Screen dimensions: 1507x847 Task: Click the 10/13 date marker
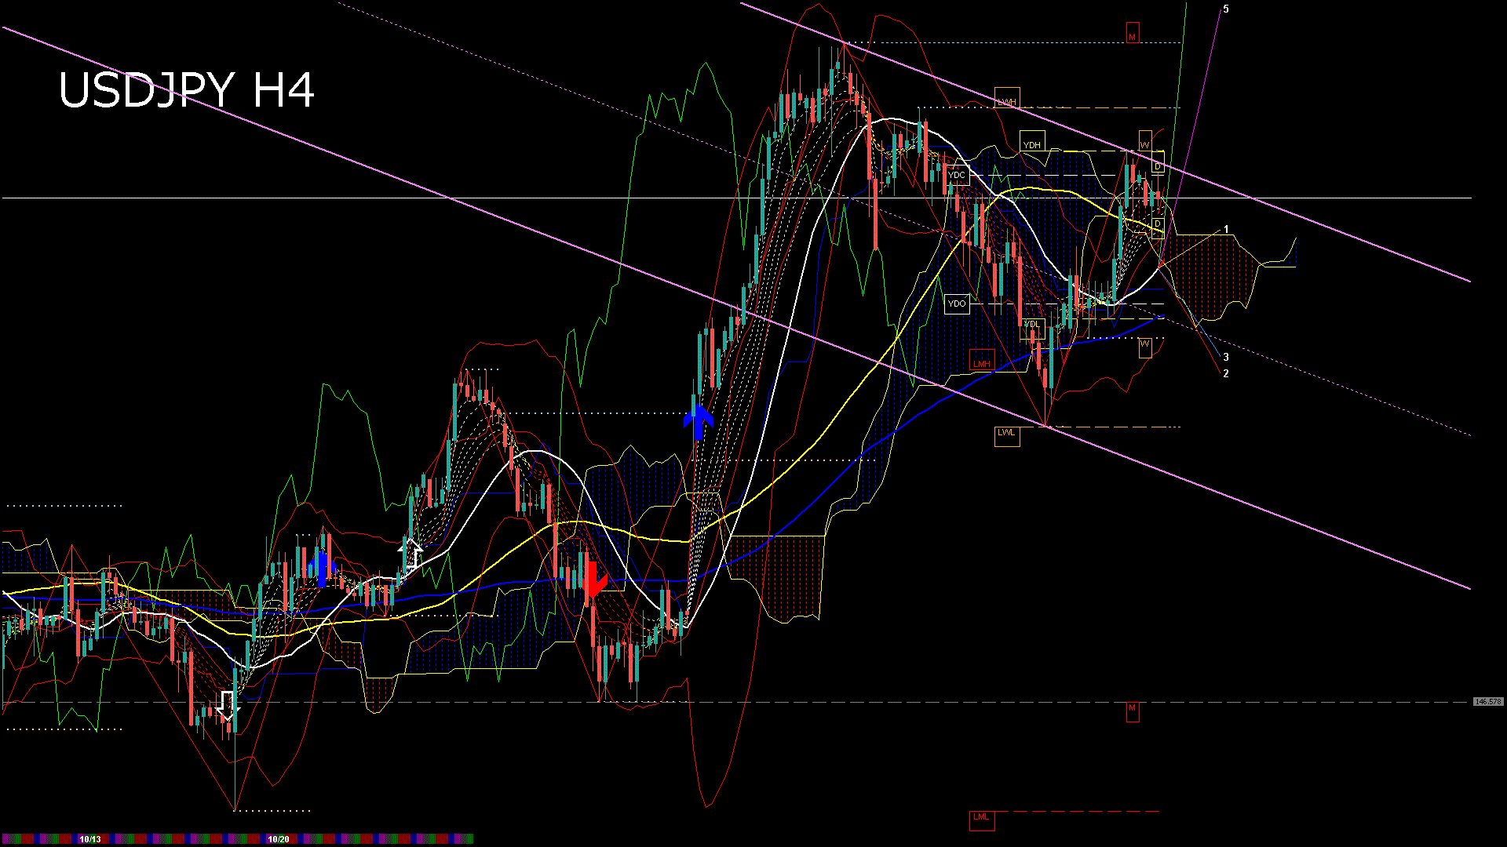coord(90,839)
